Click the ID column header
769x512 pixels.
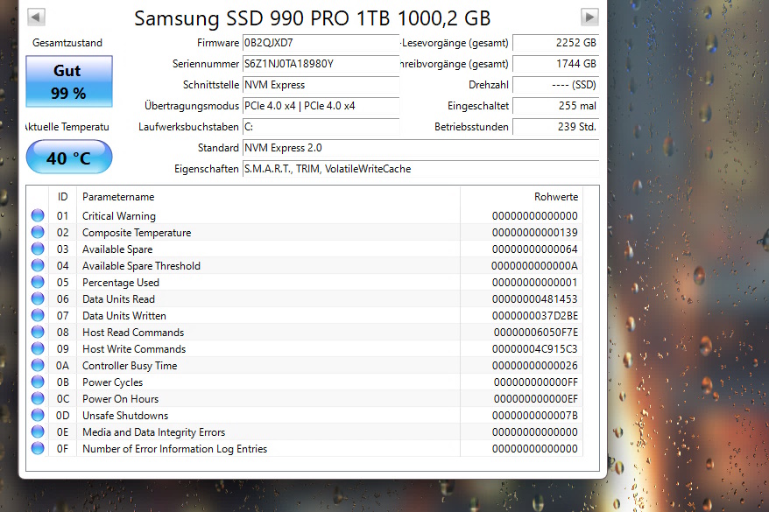63,197
